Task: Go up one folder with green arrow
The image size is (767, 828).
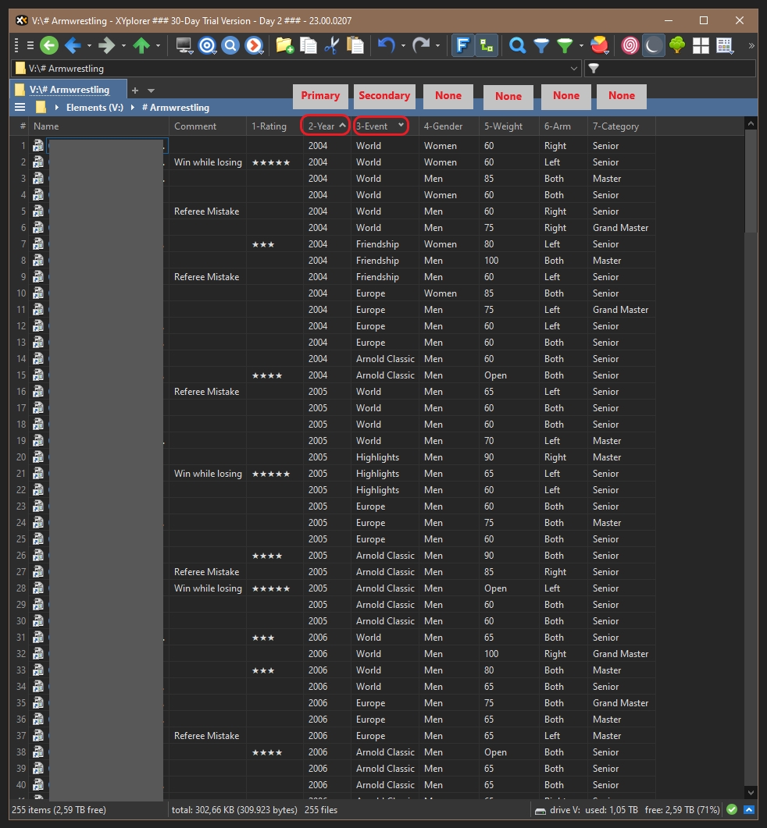Action: (x=141, y=46)
